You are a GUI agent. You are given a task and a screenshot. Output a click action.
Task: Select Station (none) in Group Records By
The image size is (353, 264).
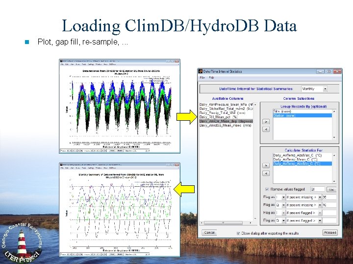click(x=303, y=115)
